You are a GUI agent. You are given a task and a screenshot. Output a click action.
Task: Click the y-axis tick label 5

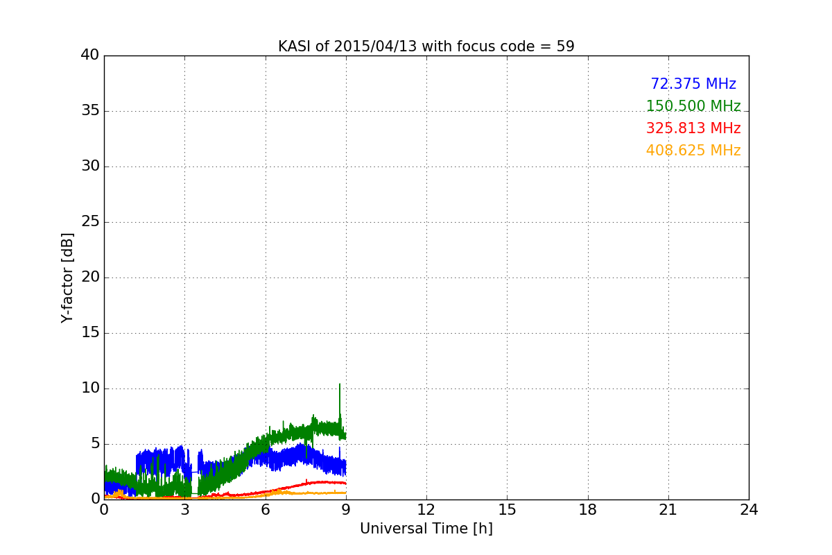point(94,444)
